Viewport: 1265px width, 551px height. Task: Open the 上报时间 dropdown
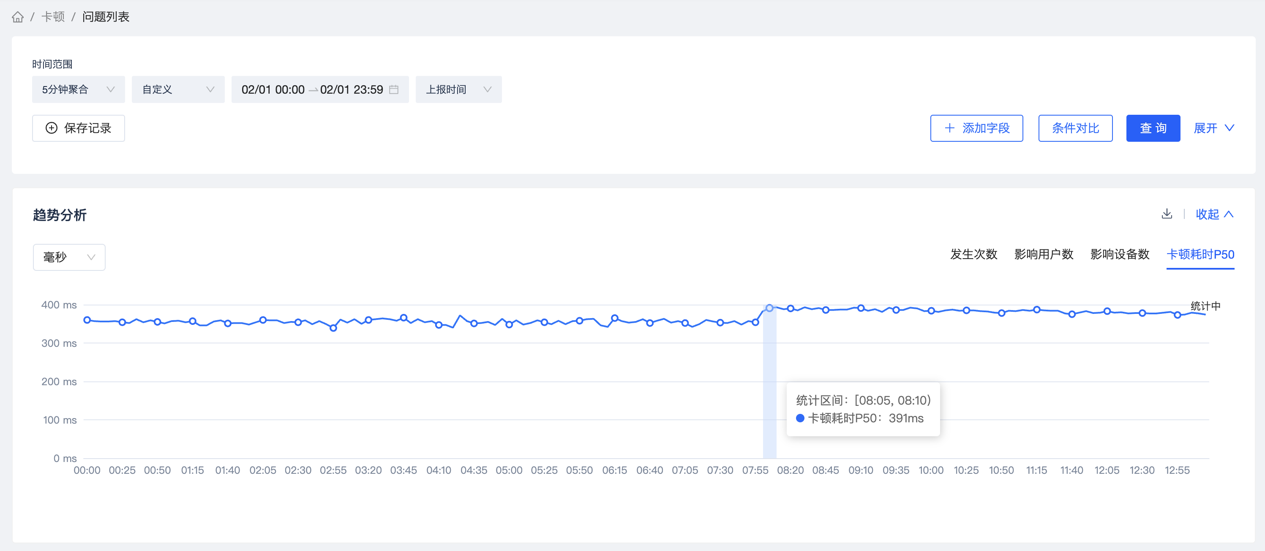coord(459,89)
